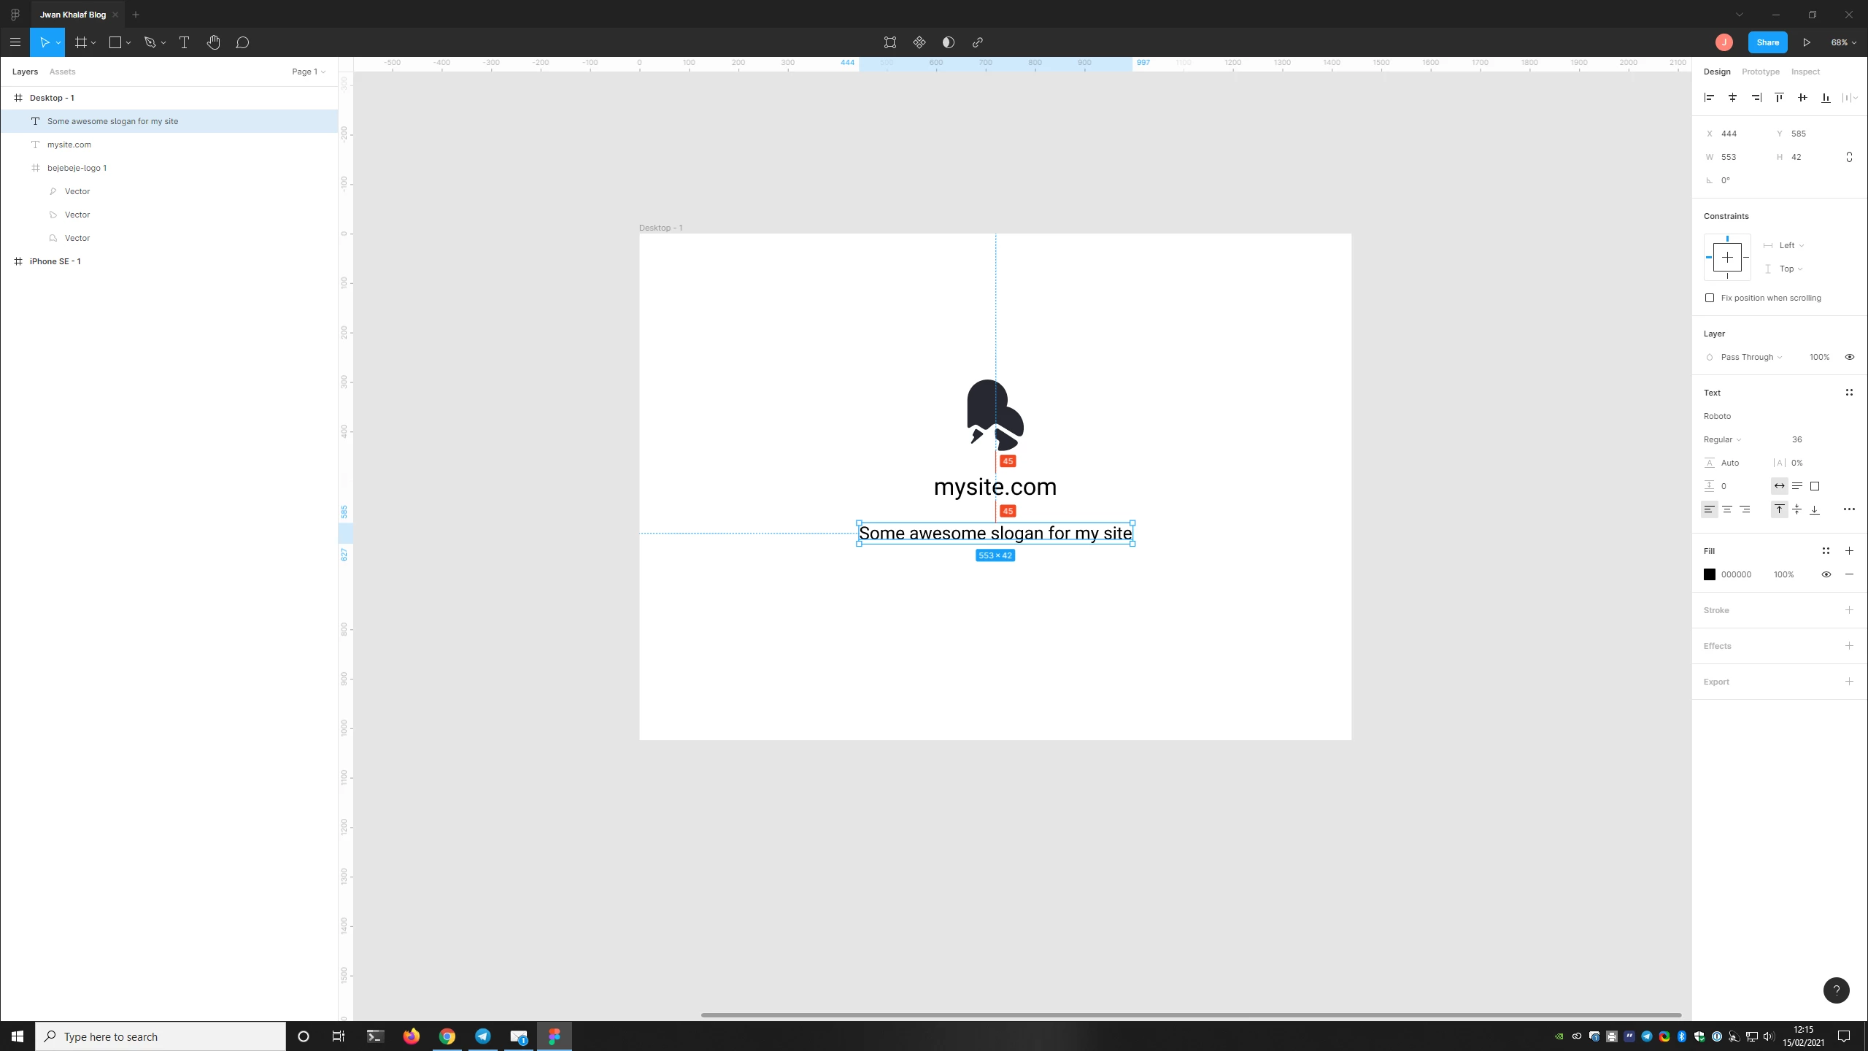The width and height of the screenshot is (1868, 1051).
Task: Click the Align left icon in Design panel
Action: pyautogui.click(x=1709, y=98)
